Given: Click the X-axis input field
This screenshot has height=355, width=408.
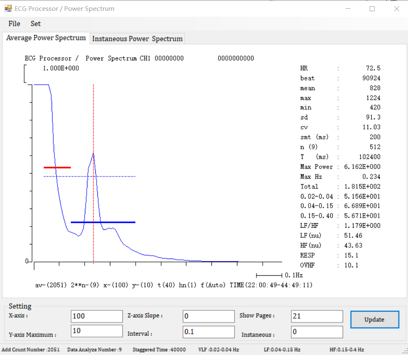Looking at the screenshot, I should [97, 316].
